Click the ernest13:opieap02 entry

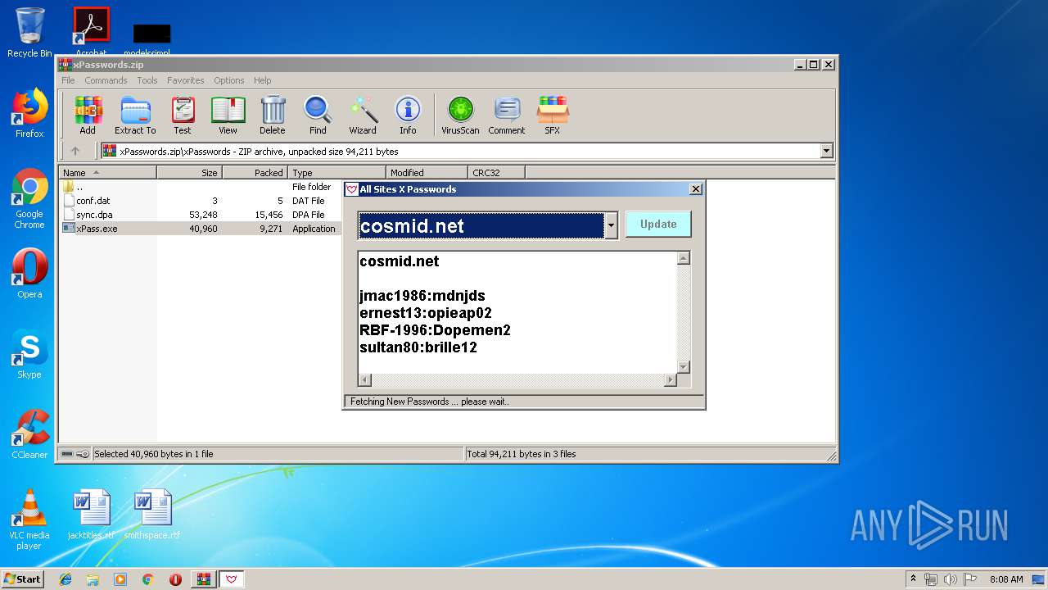click(426, 313)
